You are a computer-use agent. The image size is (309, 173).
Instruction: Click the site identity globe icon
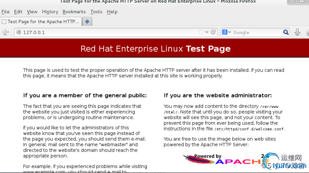tap(19, 32)
